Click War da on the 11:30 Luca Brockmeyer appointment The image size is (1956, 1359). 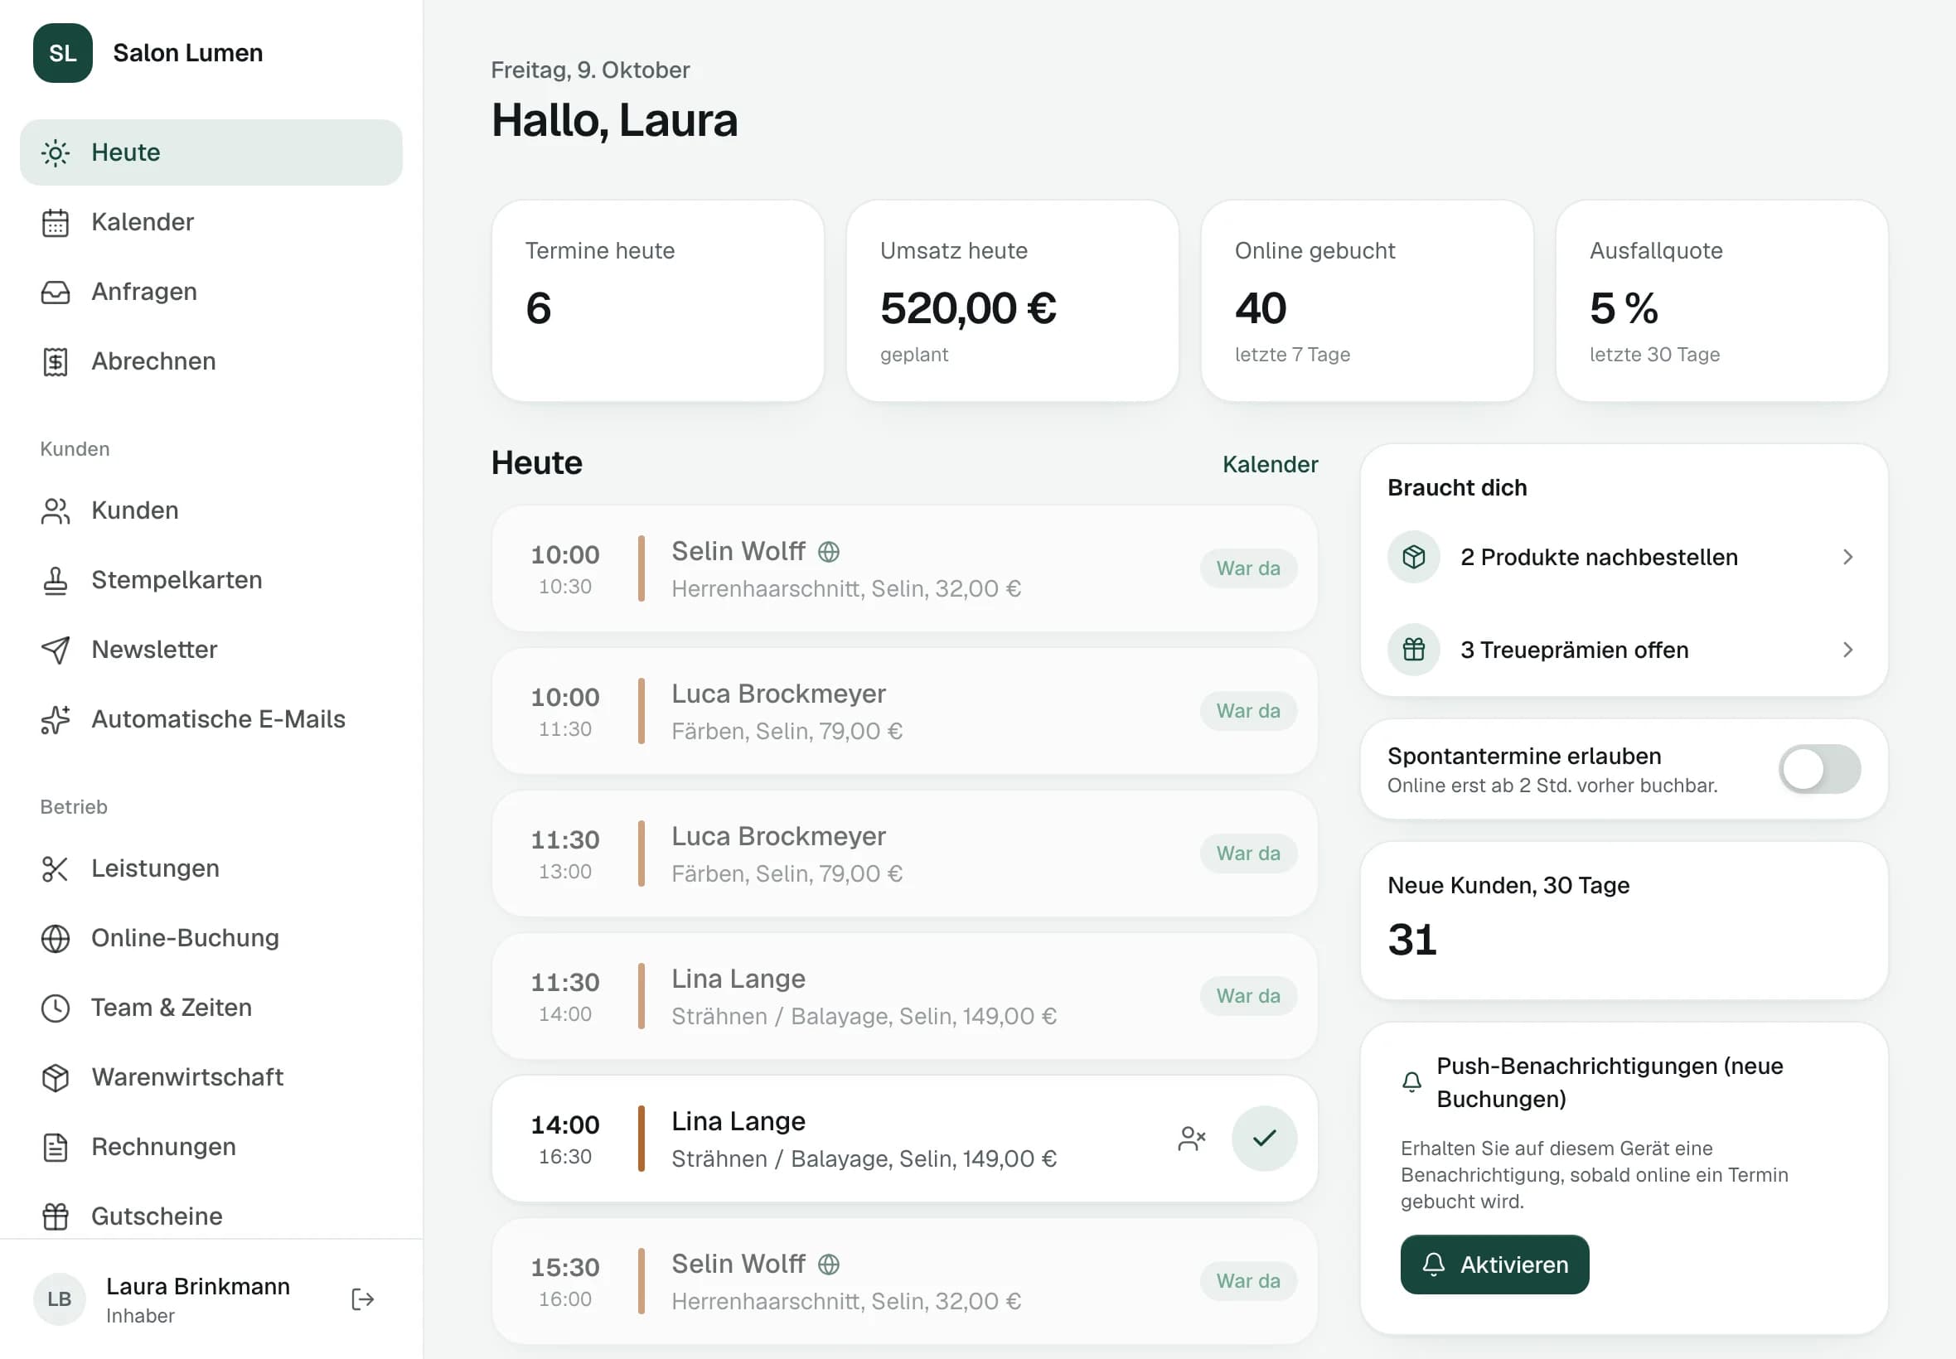click(1249, 854)
